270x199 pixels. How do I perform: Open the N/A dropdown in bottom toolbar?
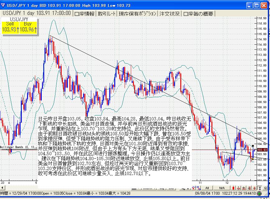[x=222, y=188]
